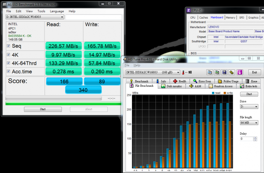Click the thermometer temperature icon in HD Tune
Viewport: 264px width, 173px height.
(183, 72)
